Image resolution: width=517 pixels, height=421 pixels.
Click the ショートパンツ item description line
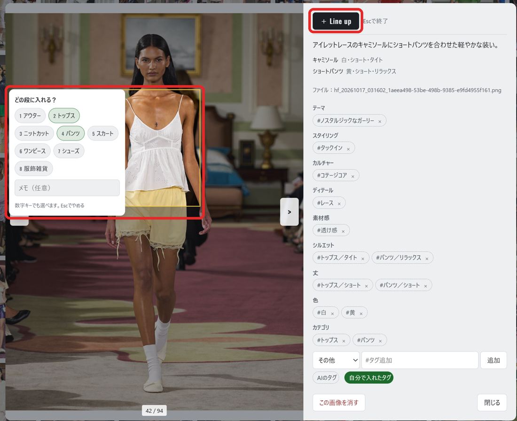(x=354, y=71)
